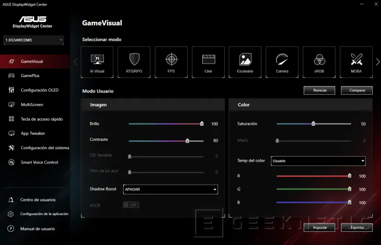
Task: Click the disabled Matiz slider
Action: tap(314, 140)
